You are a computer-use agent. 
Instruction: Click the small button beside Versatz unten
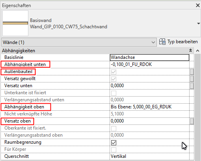[x=192, y=86]
